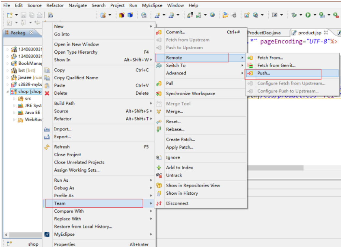
Task: Expand the bst project node
Action: tap(7, 70)
